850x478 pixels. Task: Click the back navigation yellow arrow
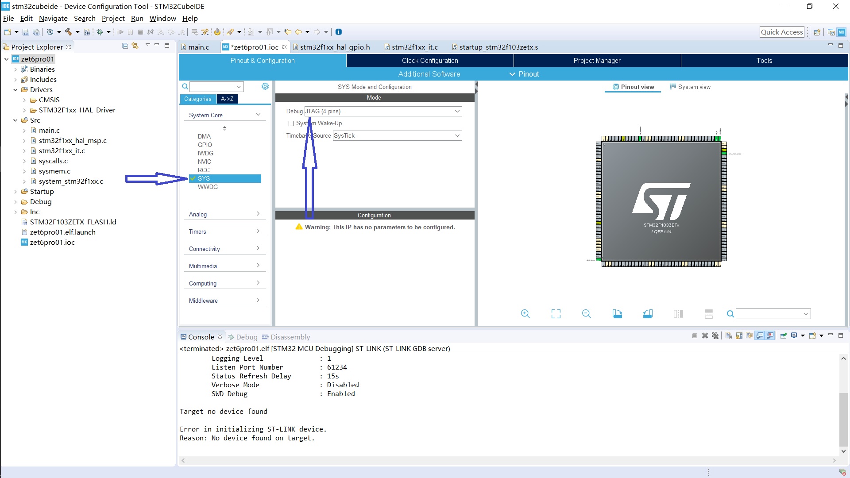point(298,32)
